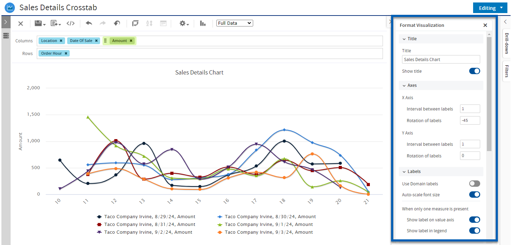This screenshot has width=512, height=245.
Task: Collapse the Labels section
Action: point(404,172)
